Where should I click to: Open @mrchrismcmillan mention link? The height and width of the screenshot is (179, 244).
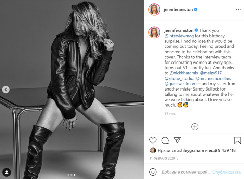coord(213,78)
